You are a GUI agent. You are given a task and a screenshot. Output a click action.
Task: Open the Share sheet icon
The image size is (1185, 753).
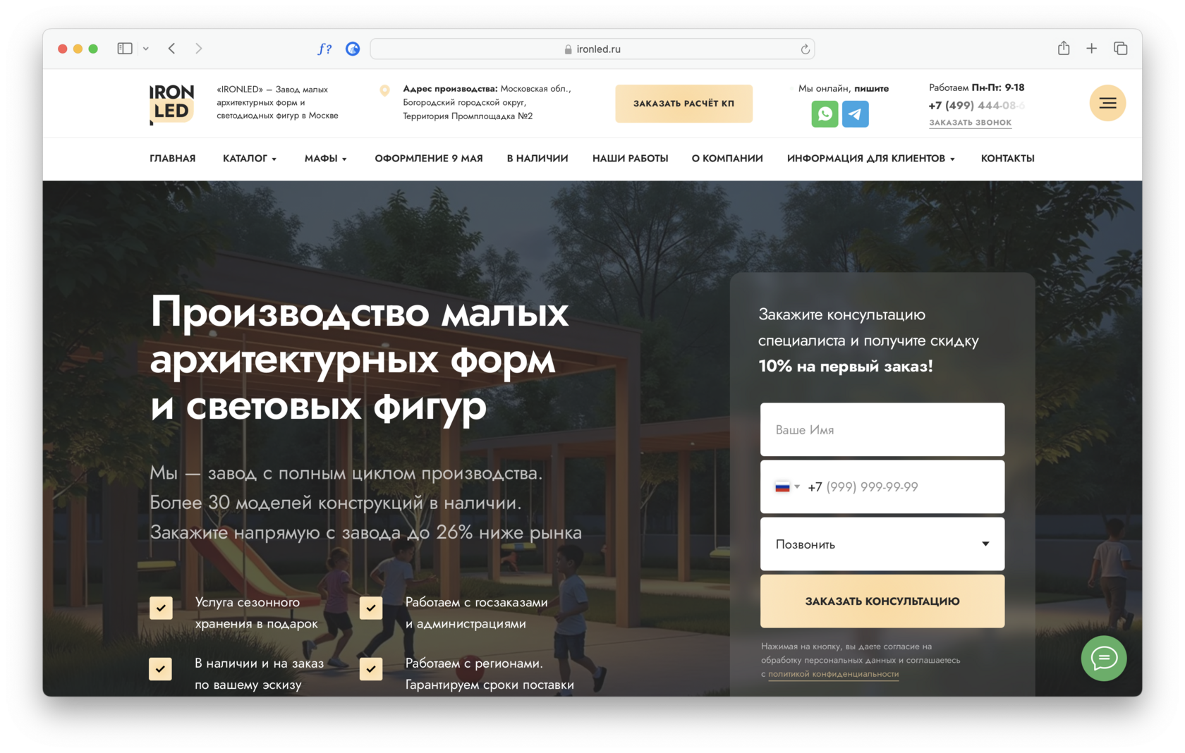(1064, 48)
